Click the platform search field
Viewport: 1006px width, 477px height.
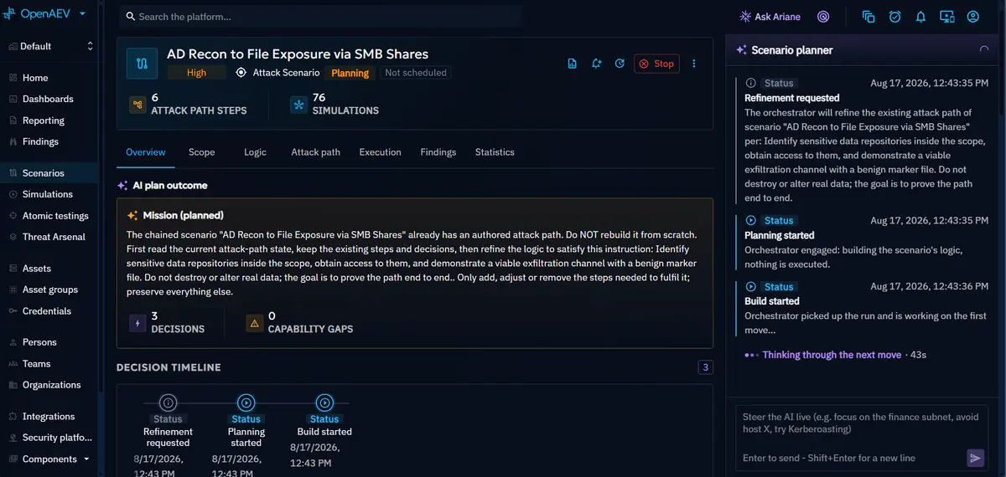tap(320, 17)
